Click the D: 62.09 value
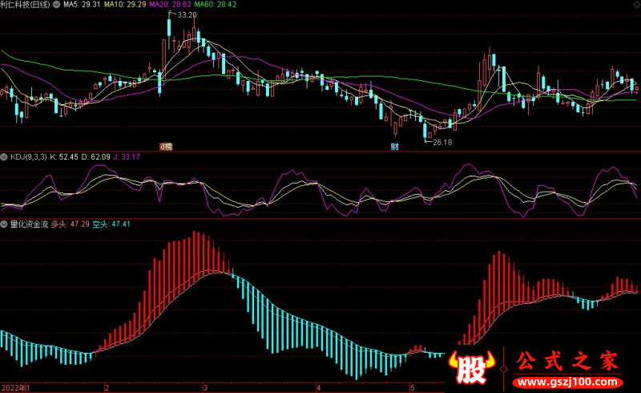Screen dimensions: 641x393 coord(95,156)
